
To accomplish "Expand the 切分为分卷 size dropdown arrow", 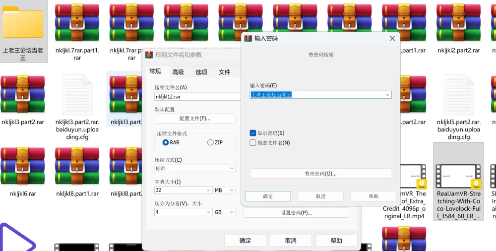I will (x=208, y=212).
